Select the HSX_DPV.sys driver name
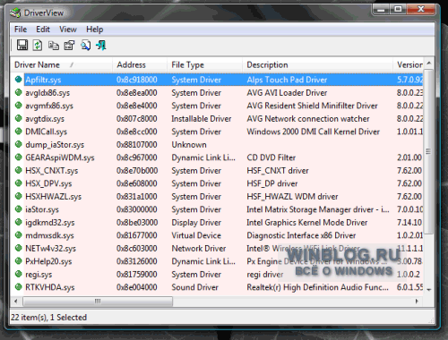Viewport: 448px width, 340px height. point(48,183)
